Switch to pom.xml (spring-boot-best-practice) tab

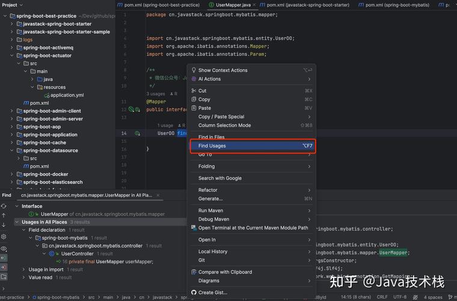pos(159,5)
